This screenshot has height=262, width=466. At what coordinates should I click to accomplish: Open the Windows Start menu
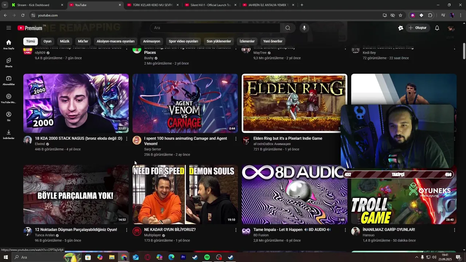5,257
